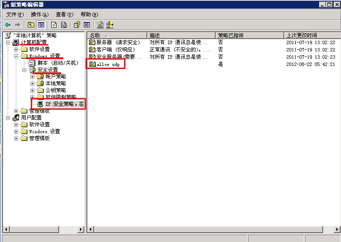
Task: Select the allow udp policy
Action: pos(108,64)
